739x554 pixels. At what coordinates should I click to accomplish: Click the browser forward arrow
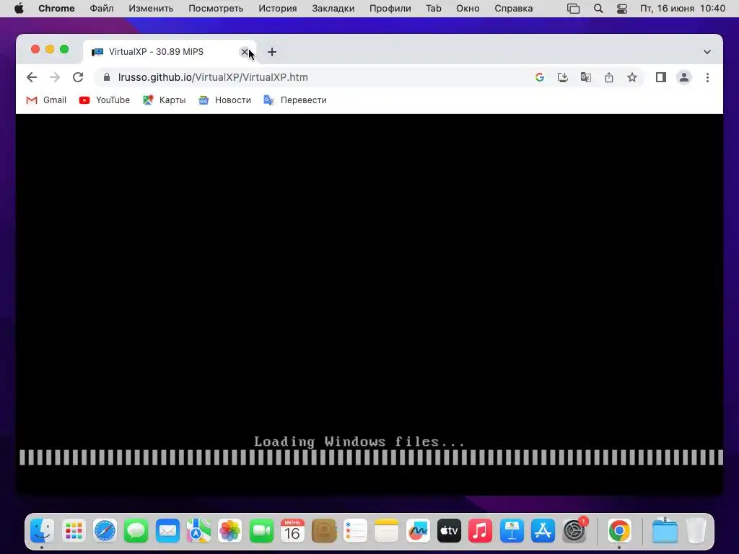point(55,77)
